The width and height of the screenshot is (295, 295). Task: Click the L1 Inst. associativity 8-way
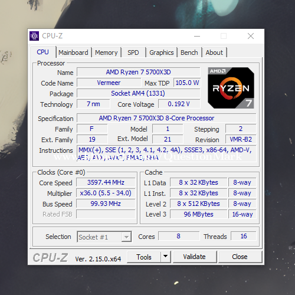[242, 193]
